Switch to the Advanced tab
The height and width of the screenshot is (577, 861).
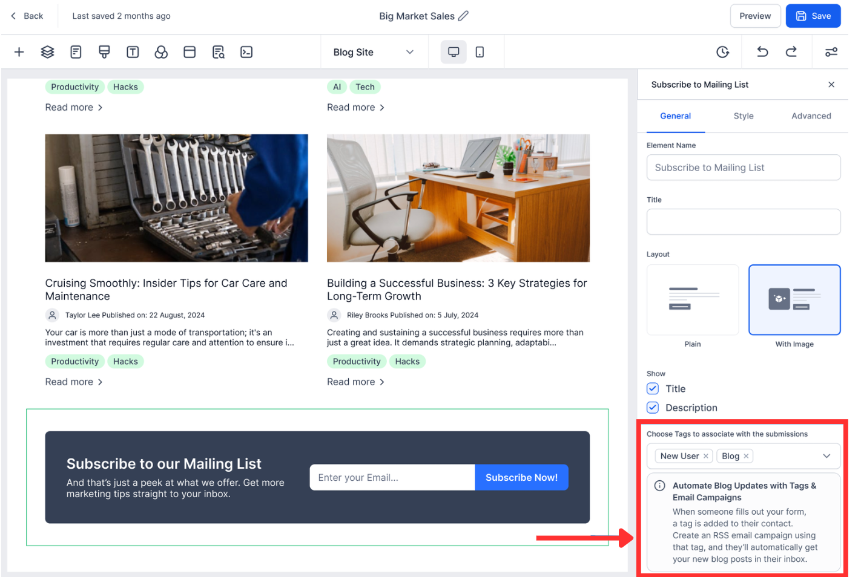811,116
